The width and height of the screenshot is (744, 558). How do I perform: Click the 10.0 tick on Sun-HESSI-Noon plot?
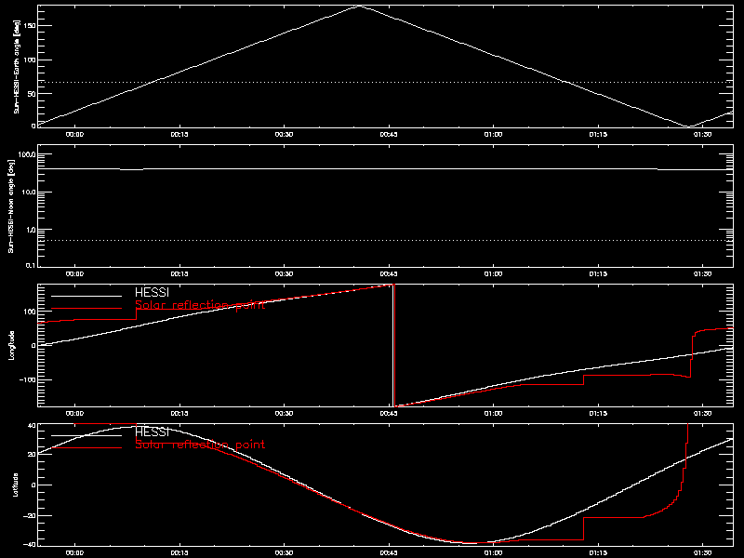pyautogui.click(x=30, y=193)
